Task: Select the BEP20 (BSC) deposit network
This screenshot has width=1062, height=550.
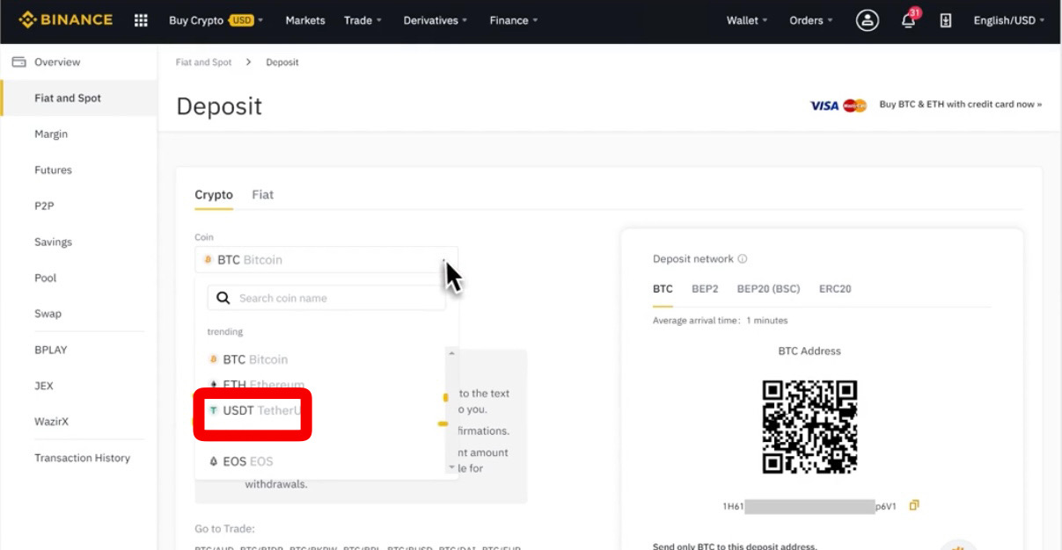Action: click(x=769, y=289)
